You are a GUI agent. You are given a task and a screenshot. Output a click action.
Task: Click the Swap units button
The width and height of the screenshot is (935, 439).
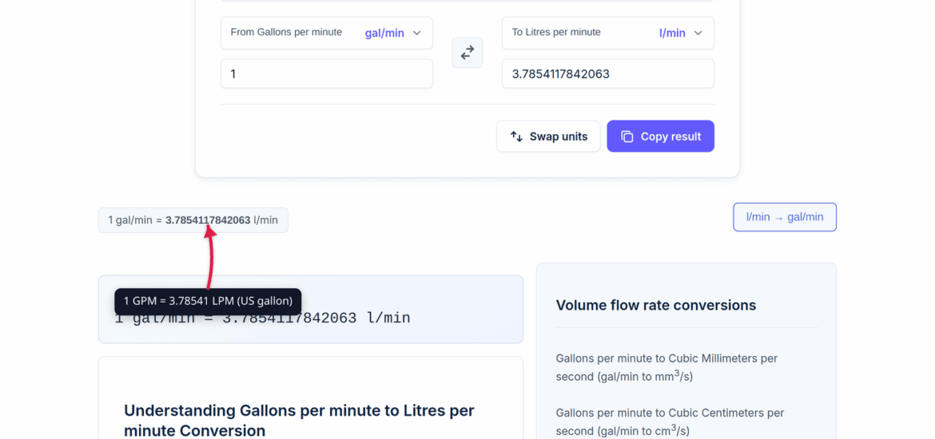tap(548, 136)
